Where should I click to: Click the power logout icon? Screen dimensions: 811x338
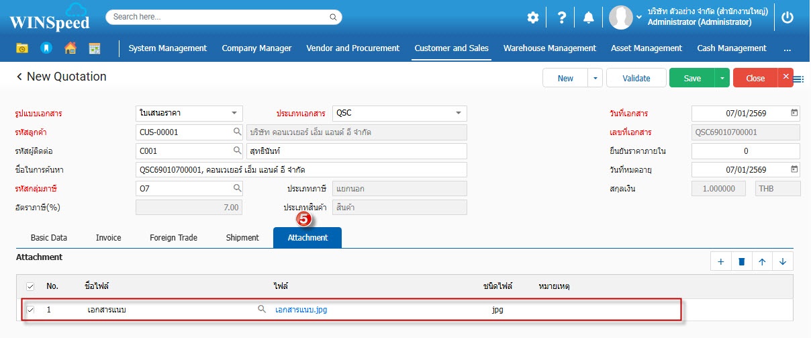[x=788, y=17]
